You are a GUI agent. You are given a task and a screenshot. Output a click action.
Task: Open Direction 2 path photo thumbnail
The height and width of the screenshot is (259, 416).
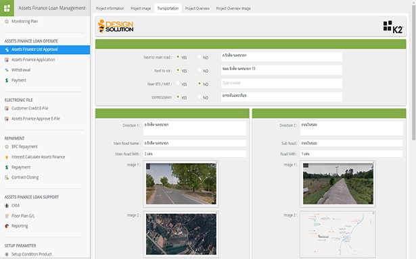pos(338,183)
